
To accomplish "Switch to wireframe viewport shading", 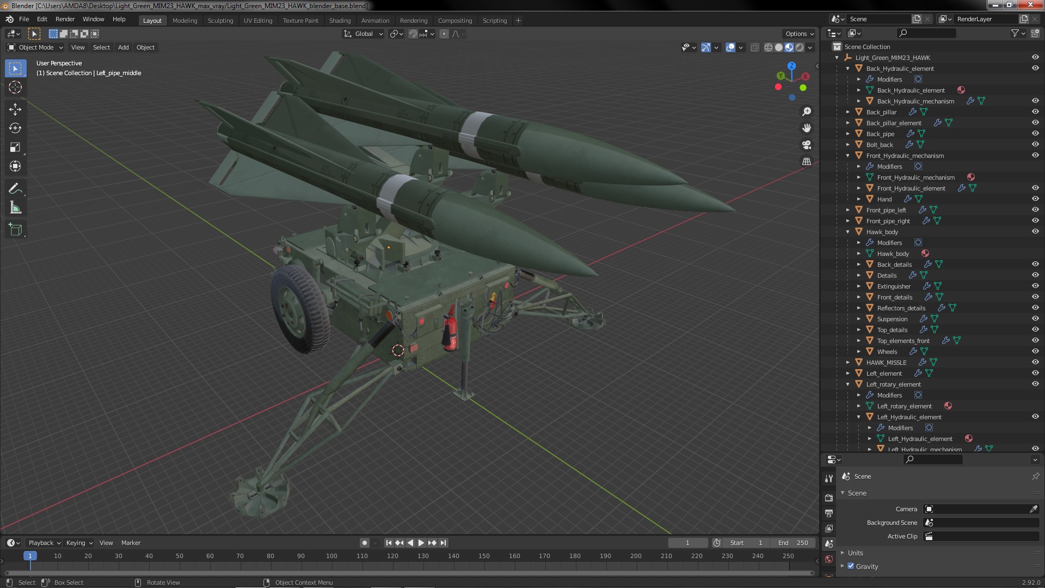I will (769, 47).
